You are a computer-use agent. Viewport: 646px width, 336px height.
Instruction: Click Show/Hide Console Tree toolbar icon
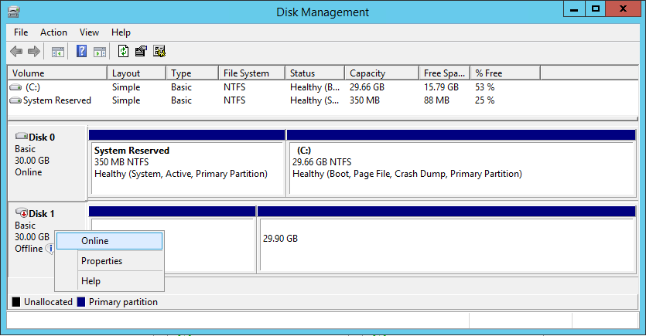tap(58, 52)
